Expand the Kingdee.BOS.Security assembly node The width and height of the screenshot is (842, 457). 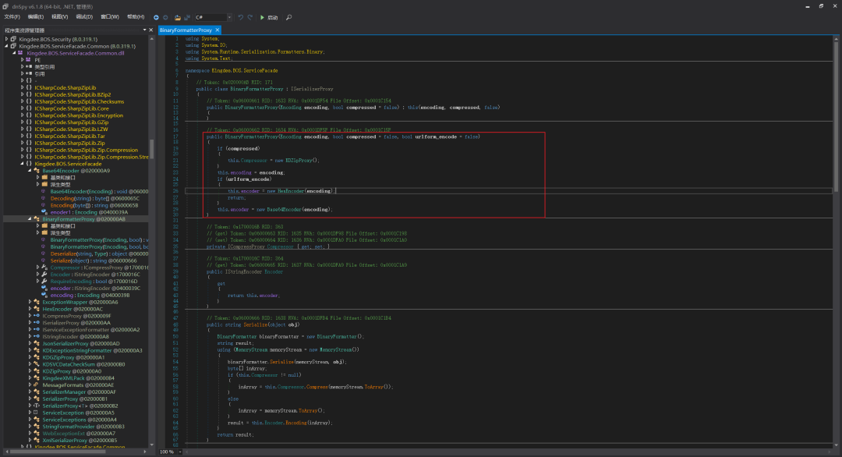6,39
